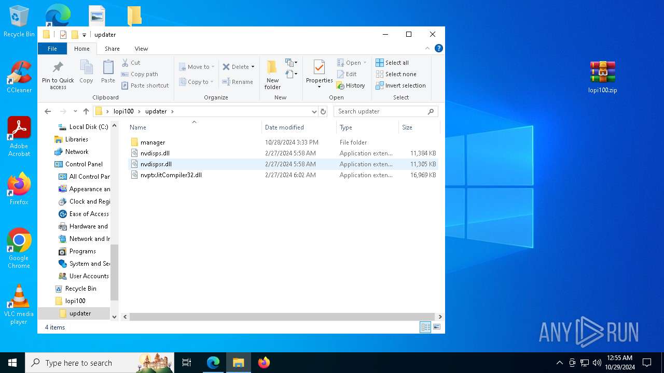
Task: Open Task View in the taskbar
Action: click(x=187, y=363)
